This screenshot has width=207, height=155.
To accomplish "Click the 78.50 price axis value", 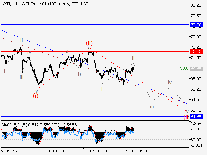I will point(196,16).
